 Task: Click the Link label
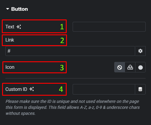(x=10, y=40)
